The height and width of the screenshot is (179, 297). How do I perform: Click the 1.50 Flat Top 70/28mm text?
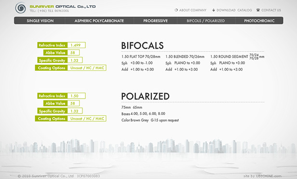(141, 56)
